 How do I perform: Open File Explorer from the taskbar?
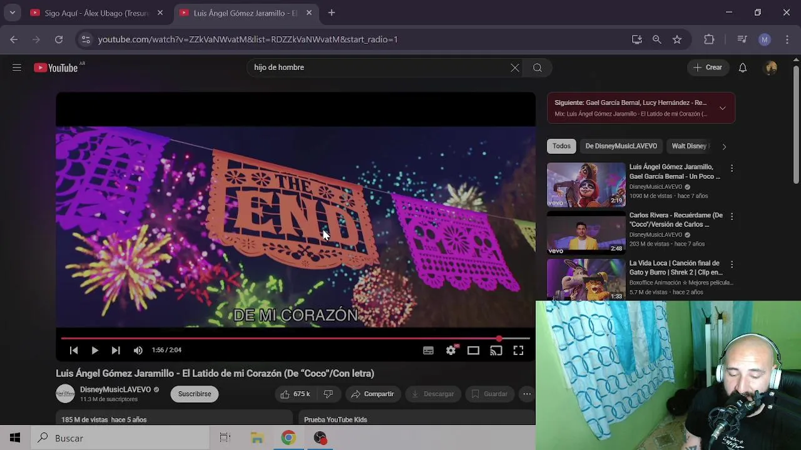tap(257, 438)
